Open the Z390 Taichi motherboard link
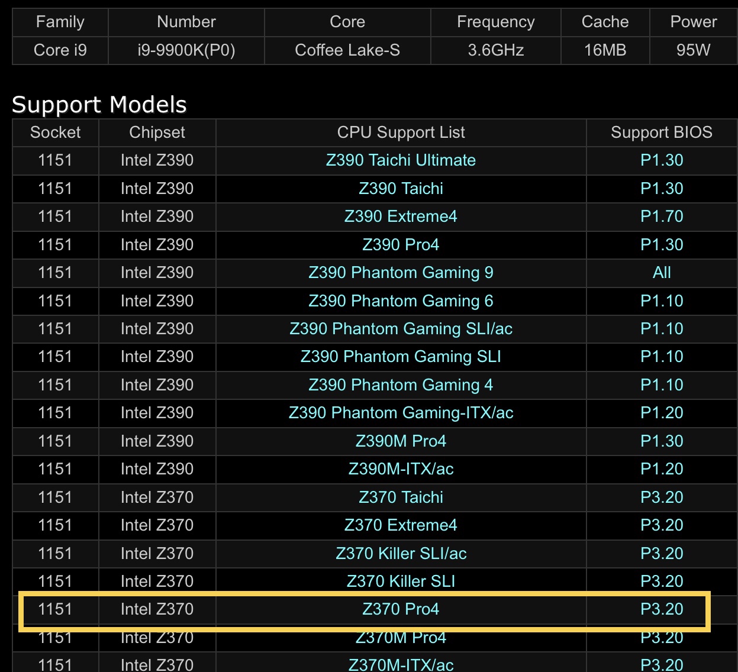The width and height of the screenshot is (738, 672). coord(401,189)
